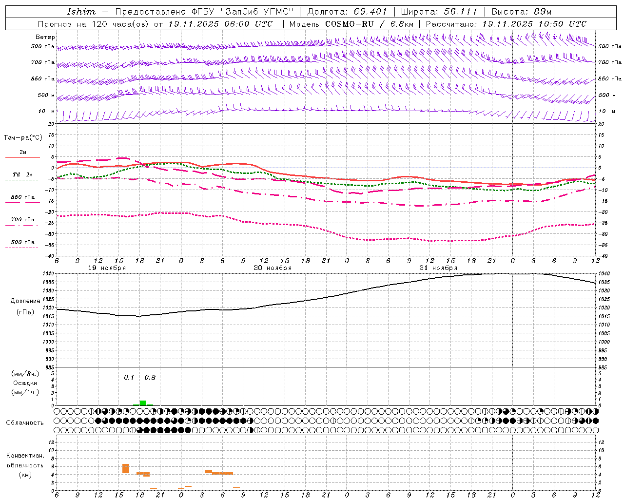Viewport: 624px width, 499px height.
Task: Click the Ishim station title
Action: pyautogui.click(x=81, y=12)
